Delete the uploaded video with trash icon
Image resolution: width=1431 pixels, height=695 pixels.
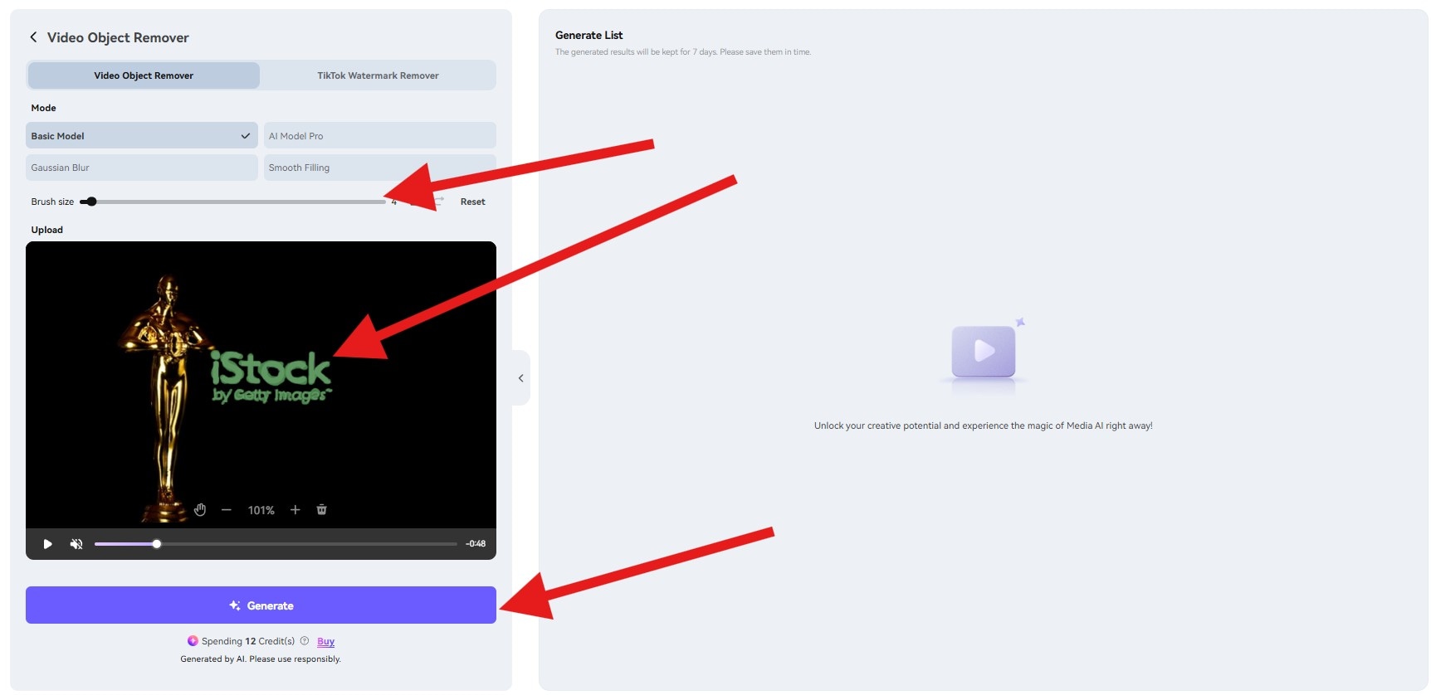coord(321,510)
